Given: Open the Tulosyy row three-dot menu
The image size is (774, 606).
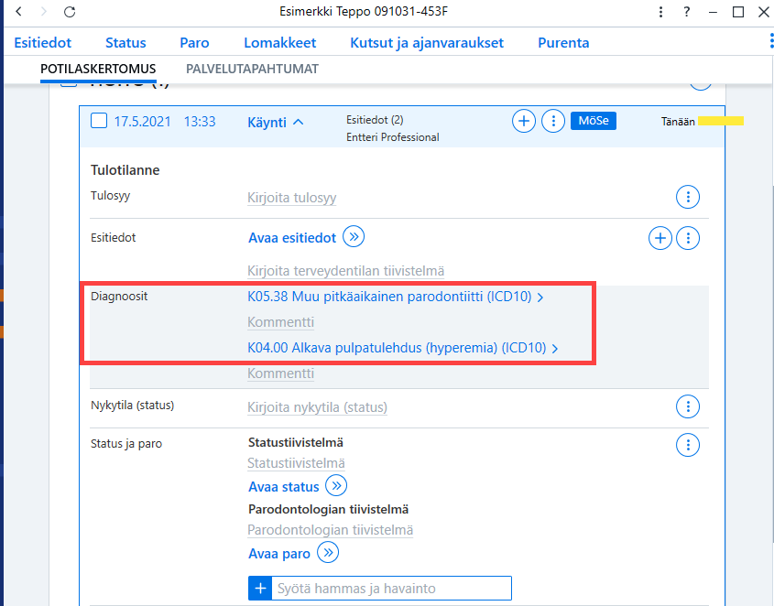Looking at the screenshot, I should pyautogui.click(x=688, y=198).
